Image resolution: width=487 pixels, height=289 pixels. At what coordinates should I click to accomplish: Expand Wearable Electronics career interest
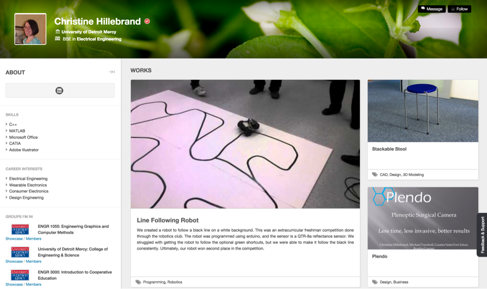pyautogui.click(x=28, y=185)
